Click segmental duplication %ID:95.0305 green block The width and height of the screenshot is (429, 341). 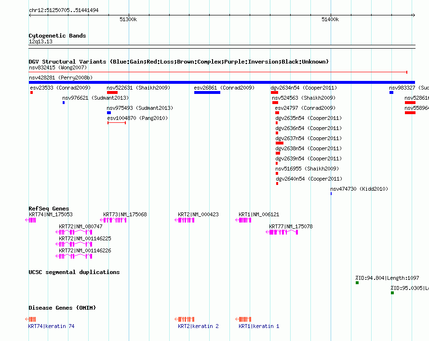tap(392, 293)
